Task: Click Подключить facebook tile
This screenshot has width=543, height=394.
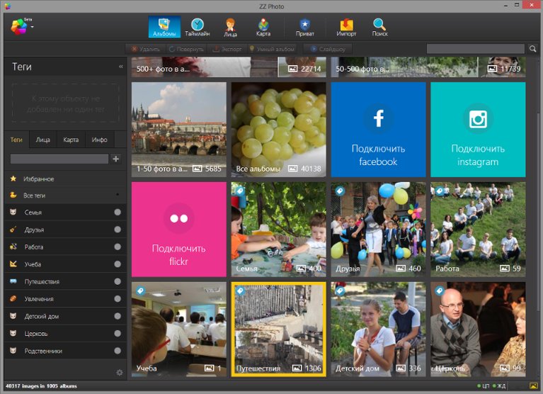Action: point(378,130)
